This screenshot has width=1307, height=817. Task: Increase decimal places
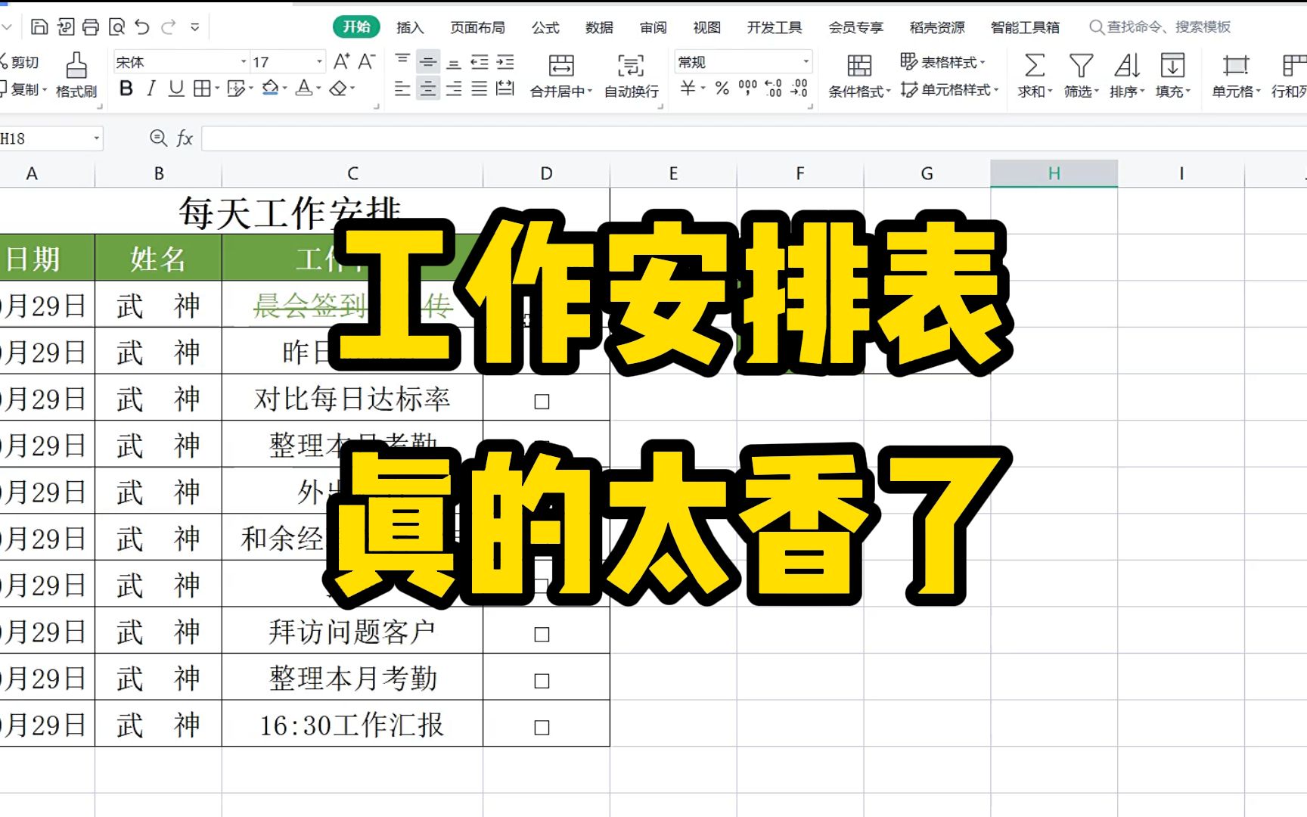[773, 89]
